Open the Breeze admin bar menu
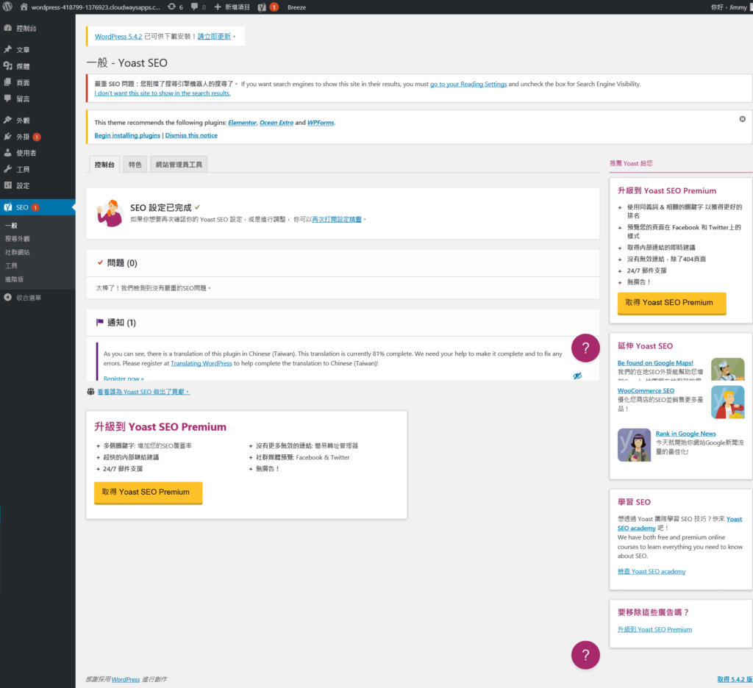The image size is (753, 688). point(296,7)
